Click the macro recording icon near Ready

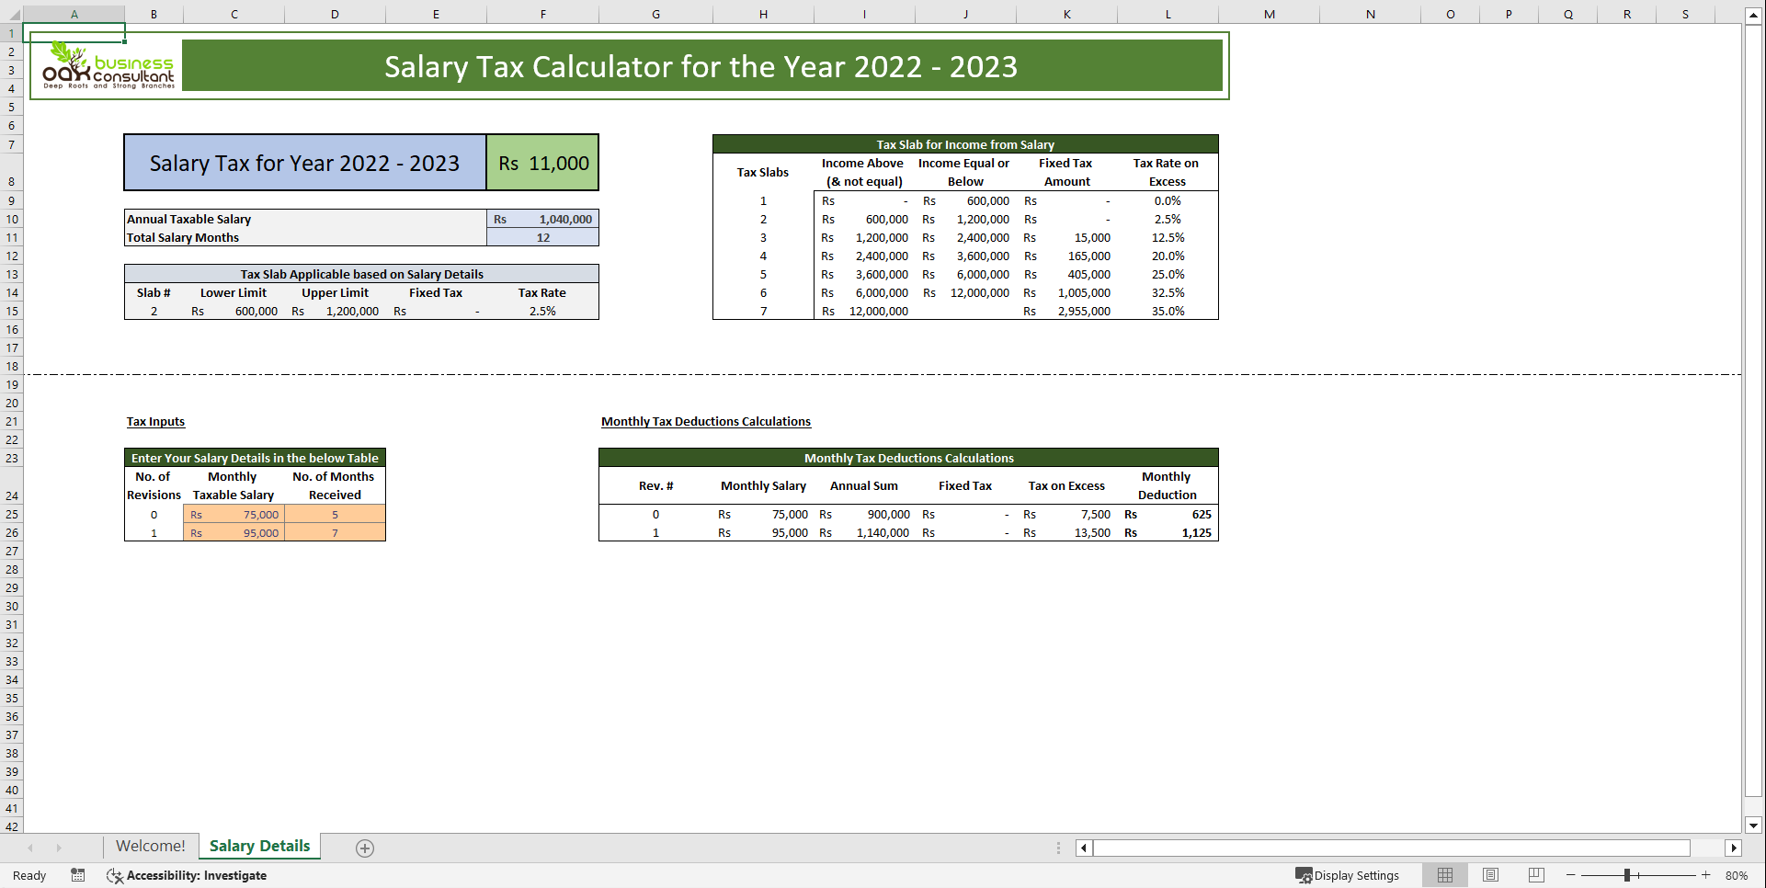pos(77,875)
